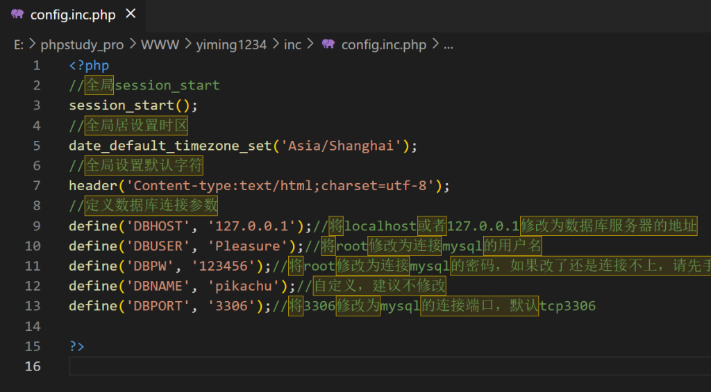Click the 'Pleasure' DBUSER value
Image resolution: width=711 pixels, height=392 pixels.
click(x=248, y=246)
